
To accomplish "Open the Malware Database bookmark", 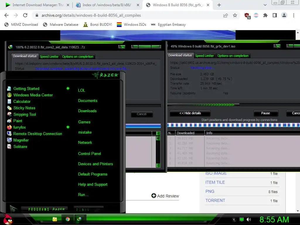I will pos(61,25).
